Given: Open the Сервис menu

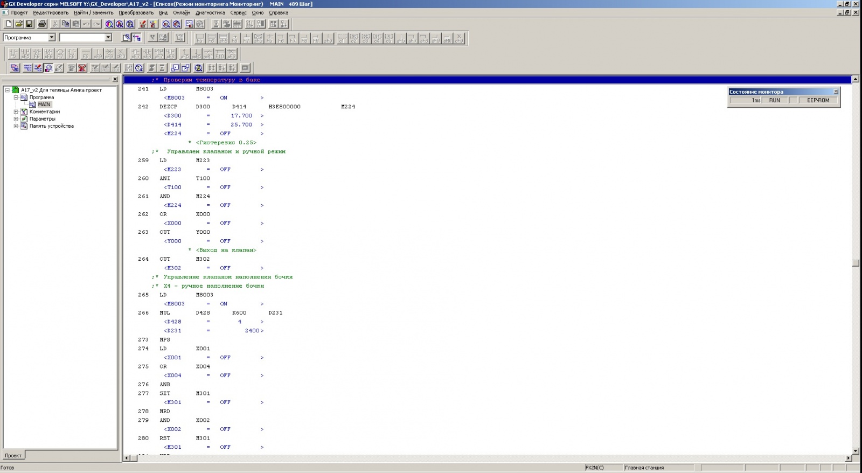Looking at the screenshot, I should (238, 12).
